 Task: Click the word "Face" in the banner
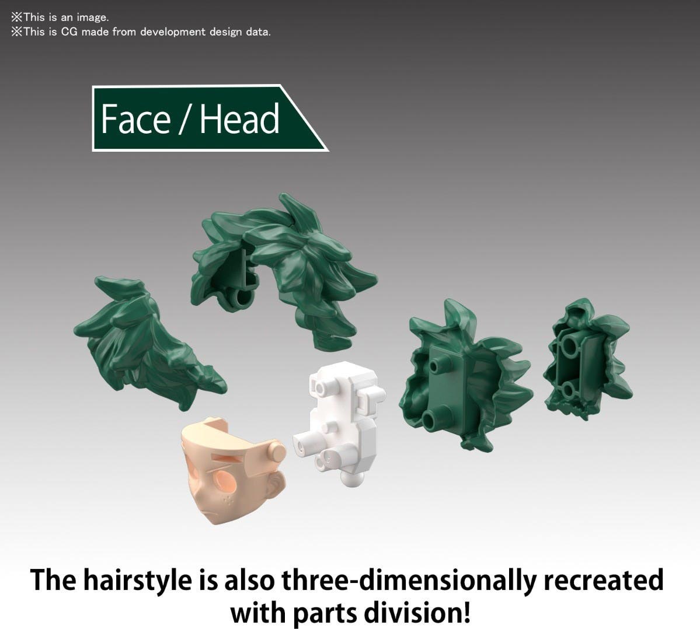135,118
